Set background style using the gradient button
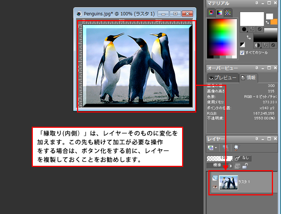Viewport: 281px width, 214px height. point(258,45)
